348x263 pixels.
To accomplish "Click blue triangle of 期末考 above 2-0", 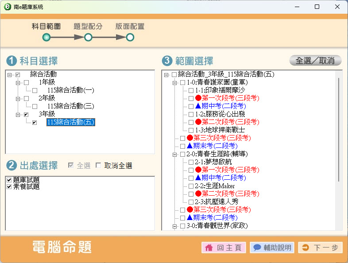I will coord(190,146).
